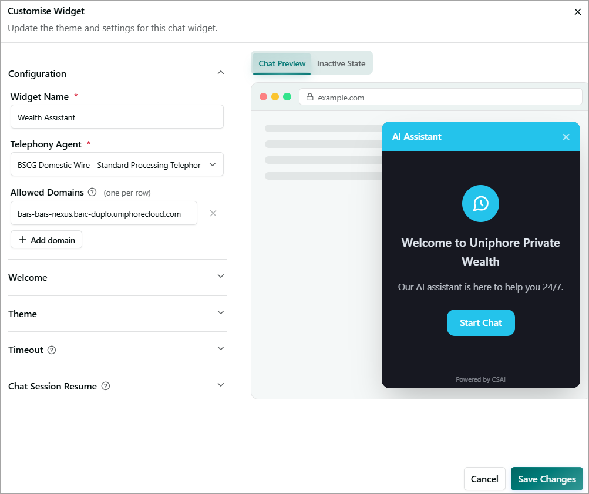
Task: Remove the bais-bais-nexus domain row
Action: pyautogui.click(x=213, y=213)
